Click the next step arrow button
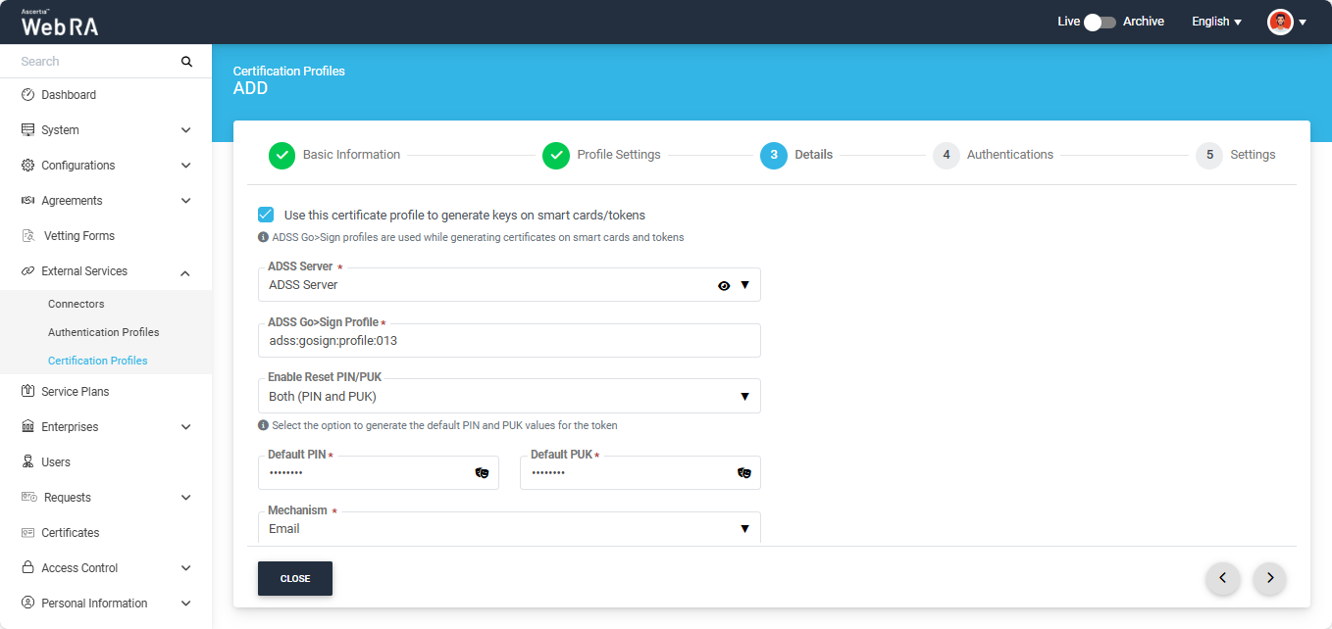1332x629 pixels. click(x=1269, y=578)
